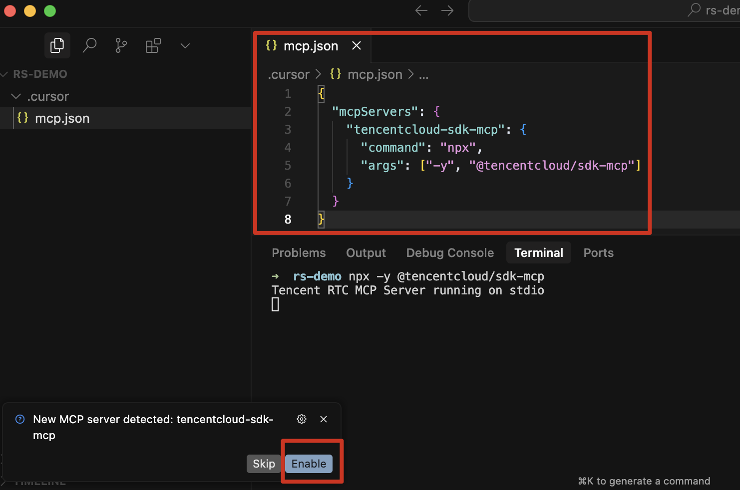
Task: Select the Terminal panel tab
Action: pyautogui.click(x=539, y=253)
